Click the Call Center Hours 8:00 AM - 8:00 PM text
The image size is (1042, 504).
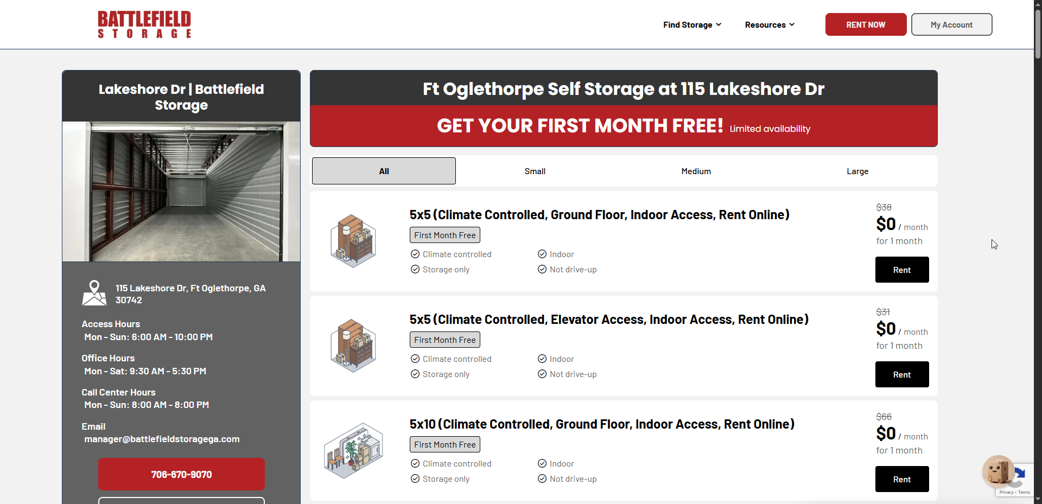147,405
